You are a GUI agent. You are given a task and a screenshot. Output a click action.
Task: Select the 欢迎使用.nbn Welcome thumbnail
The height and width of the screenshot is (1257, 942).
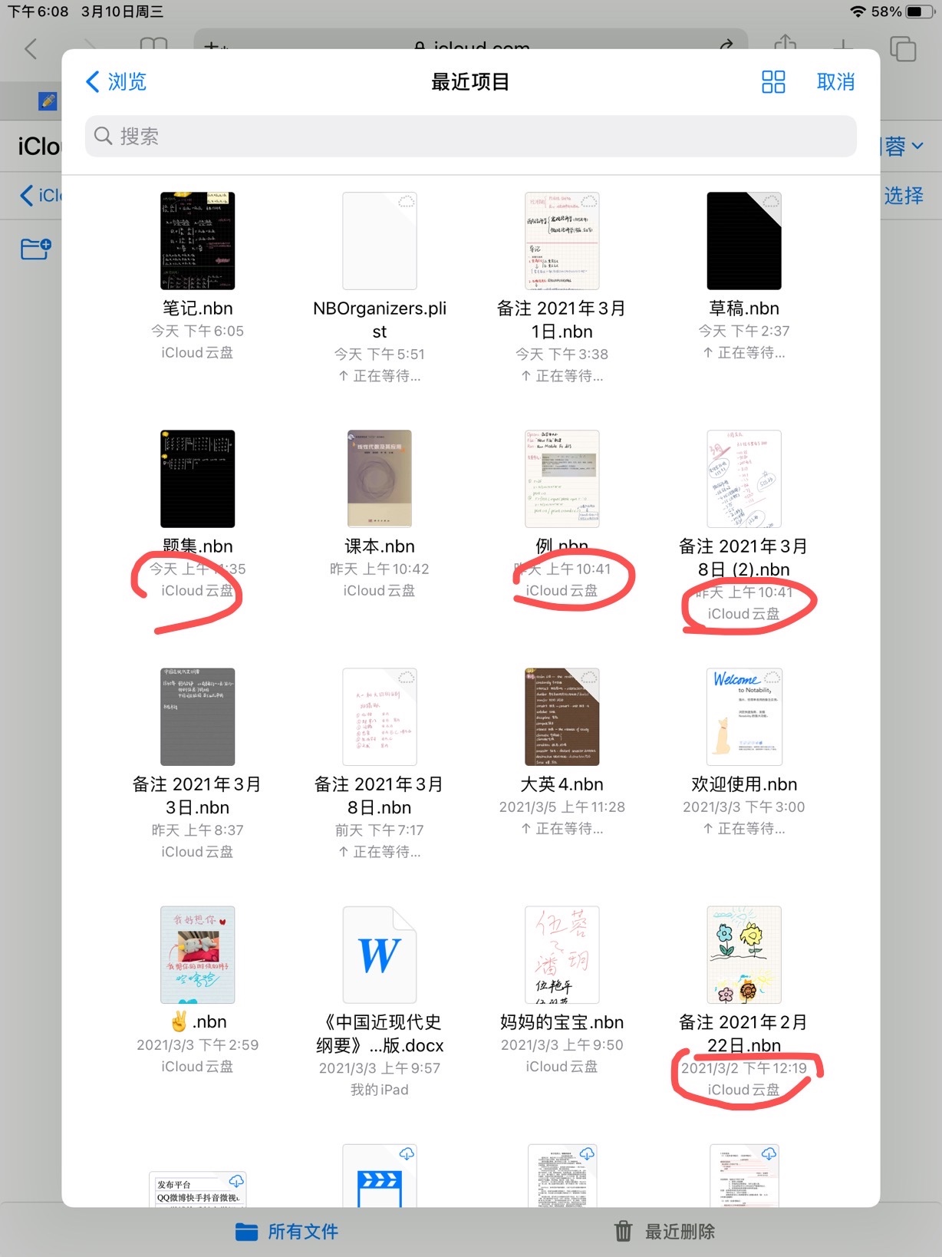point(744,717)
